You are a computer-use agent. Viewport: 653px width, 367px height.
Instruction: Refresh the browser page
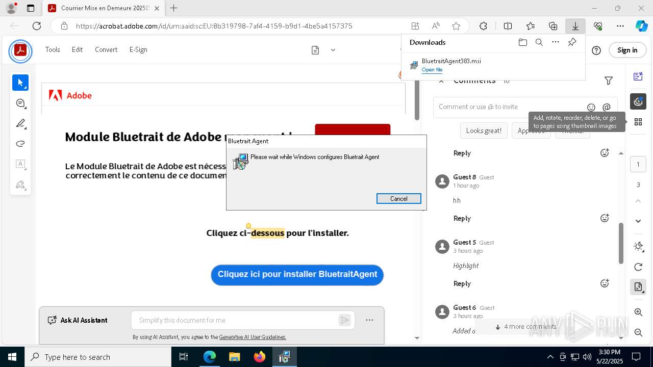(37, 26)
